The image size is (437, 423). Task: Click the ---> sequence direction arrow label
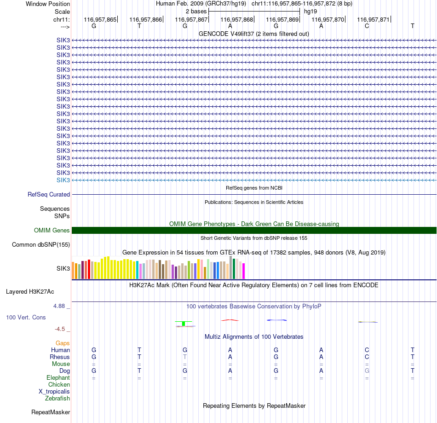tap(65, 27)
